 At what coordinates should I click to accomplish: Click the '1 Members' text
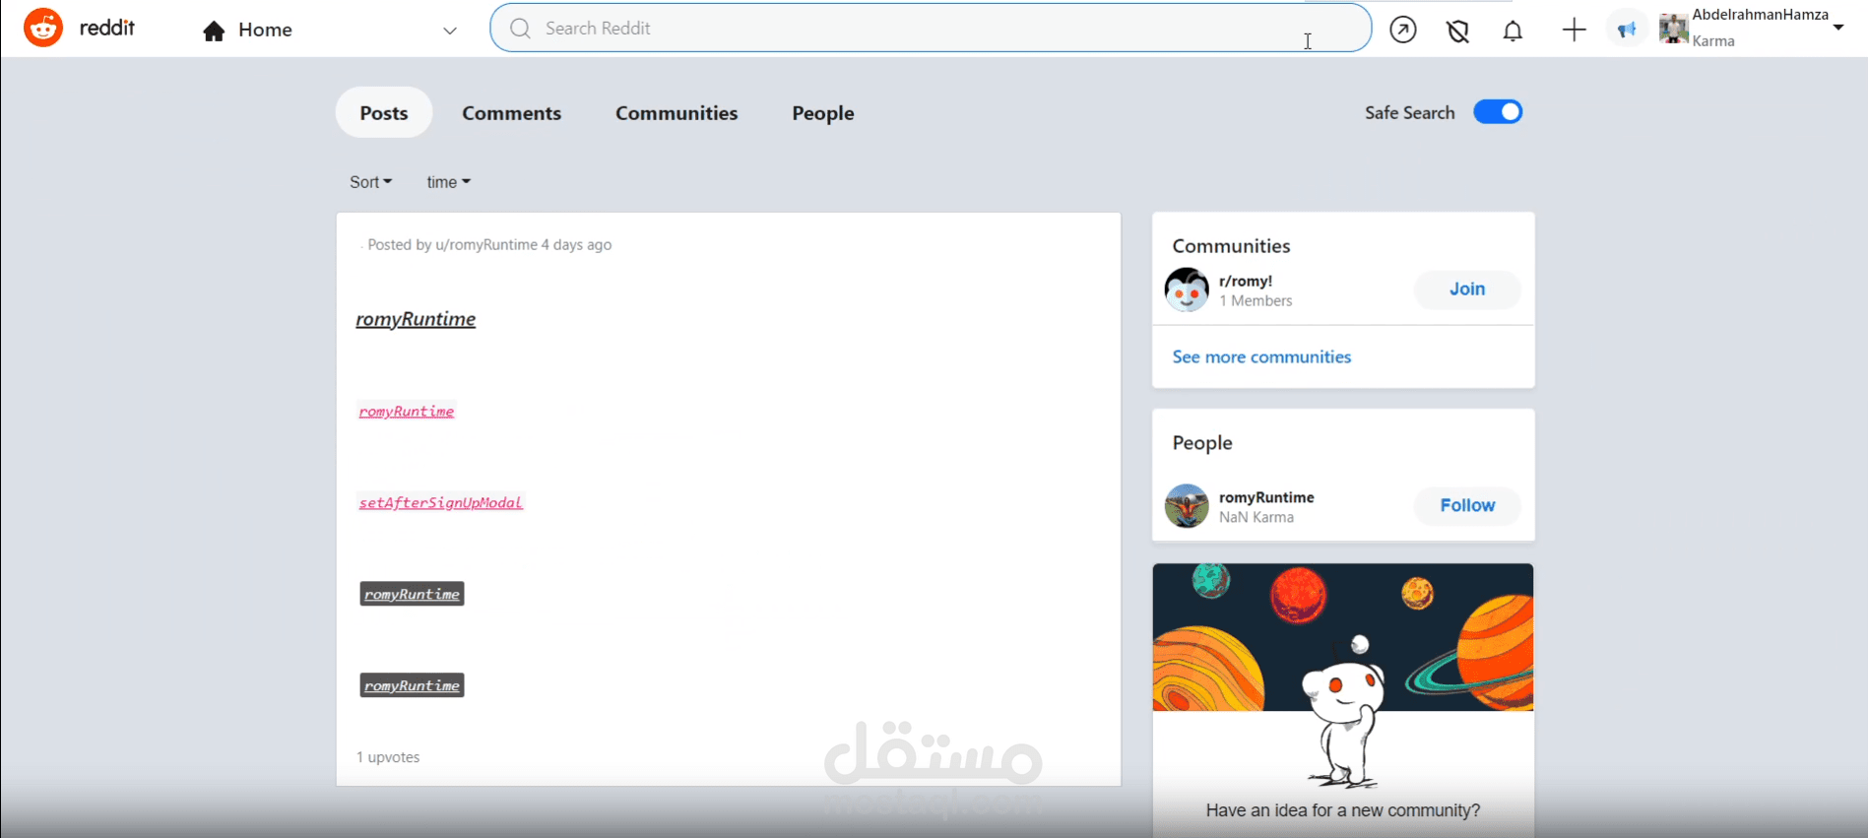(1256, 301)
